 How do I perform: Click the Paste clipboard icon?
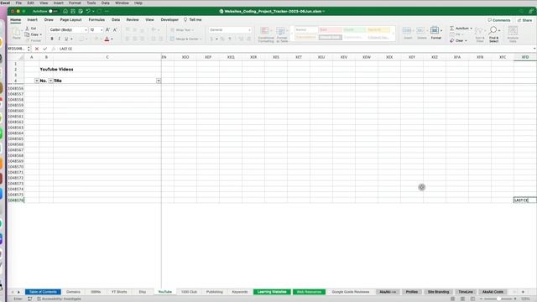point(16,32)
